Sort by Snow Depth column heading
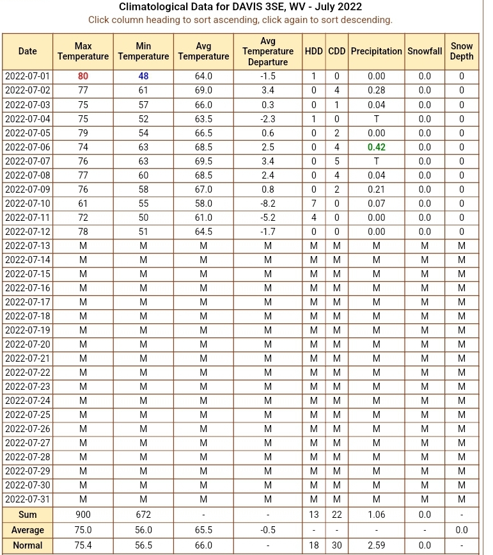 tap(462, 51)
